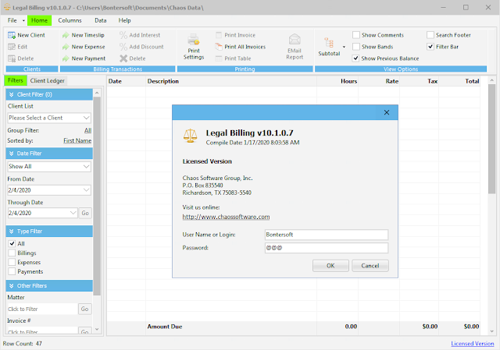This screenshot has height=350, width=500.
Task: Close the About dialog with X
Action: [387, 112]
